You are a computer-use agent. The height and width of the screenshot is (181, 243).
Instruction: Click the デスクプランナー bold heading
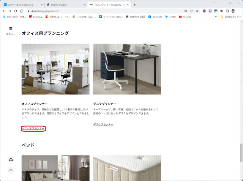(105, 104)
